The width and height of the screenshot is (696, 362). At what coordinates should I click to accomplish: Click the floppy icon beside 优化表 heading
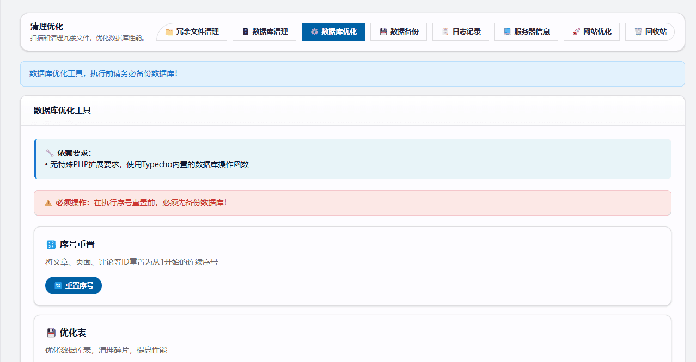pyautogui.click(x=51, y=333)
